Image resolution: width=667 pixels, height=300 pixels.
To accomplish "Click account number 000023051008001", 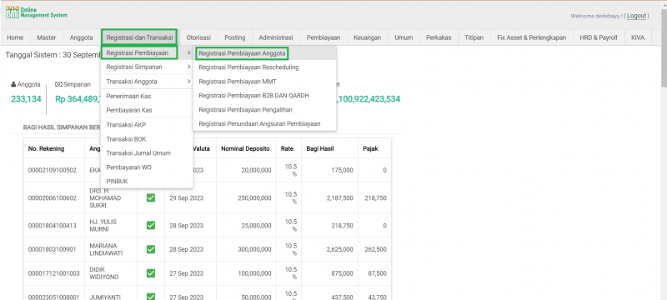I will click(54, 297).
